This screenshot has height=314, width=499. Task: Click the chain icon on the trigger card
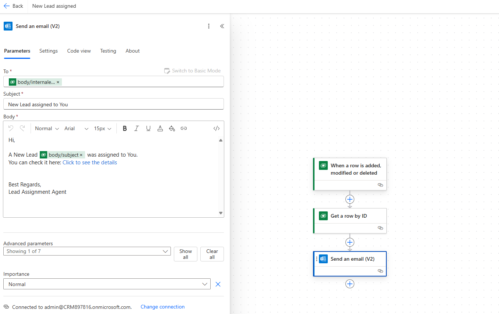380,185
